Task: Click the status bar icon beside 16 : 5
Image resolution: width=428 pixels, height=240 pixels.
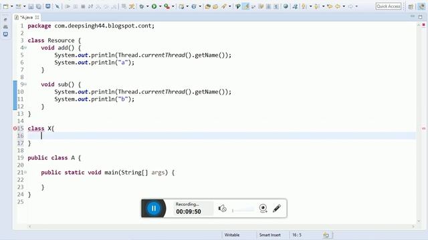Action: pyautogui.click(x=326, y=235)
